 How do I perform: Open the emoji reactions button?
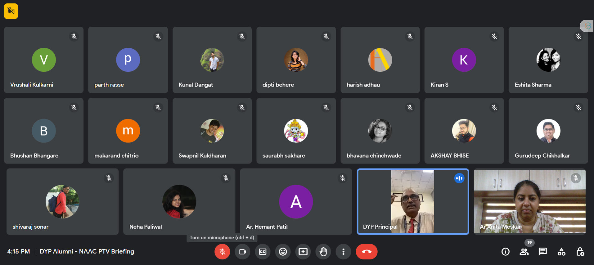(x=283, y=252)
